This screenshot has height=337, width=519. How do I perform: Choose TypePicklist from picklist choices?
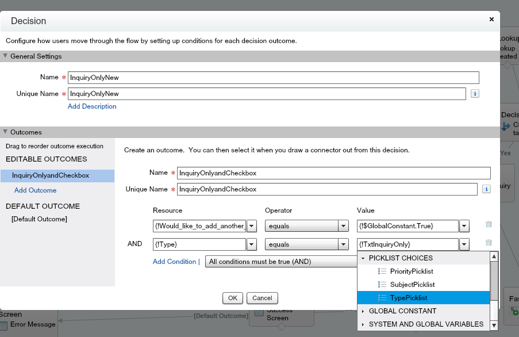tap(408, 298)
